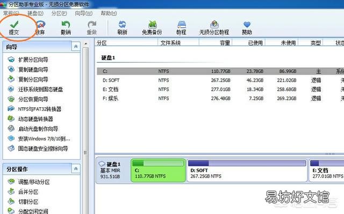344x214 pixels.
Task: Click the 硬盘1 group heading in list
Action: click(x=108, y=58)
